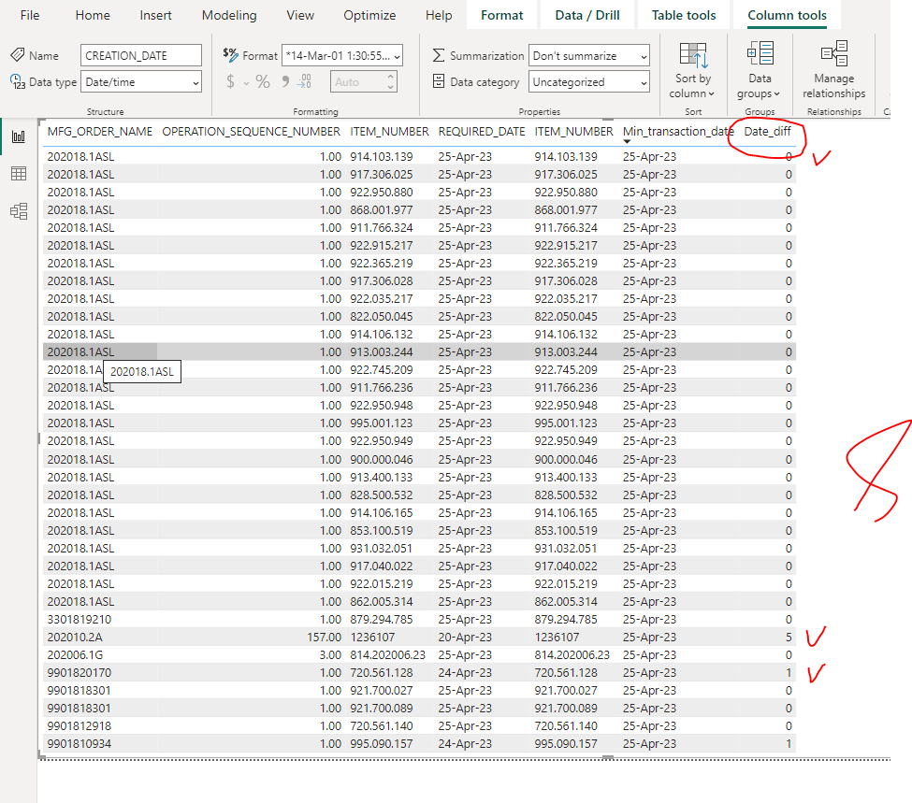The width and height of the screenshot is (912, 803).
Task: Click the Min_transaction_date column header
Action: (x=678, y=132)
